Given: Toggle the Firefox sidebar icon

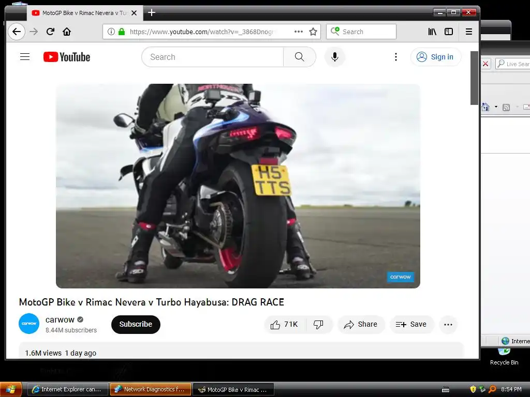Looking at the screenshot, I should click(449, 32).
